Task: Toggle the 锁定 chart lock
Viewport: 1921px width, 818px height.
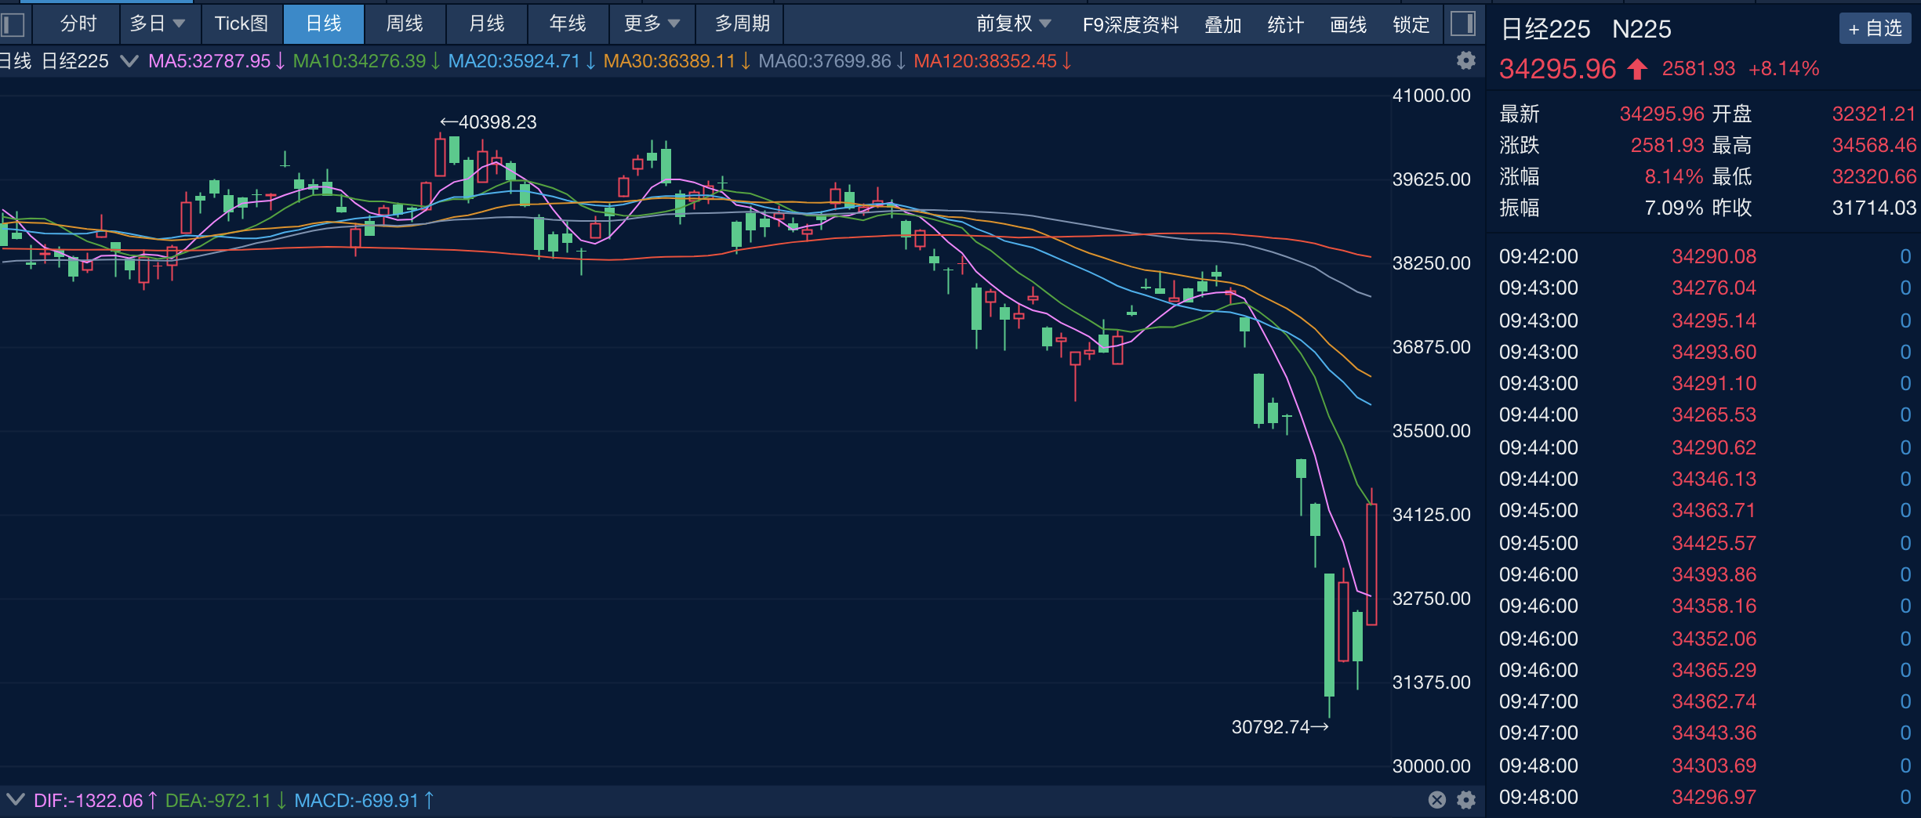Action: point(1411,24)
